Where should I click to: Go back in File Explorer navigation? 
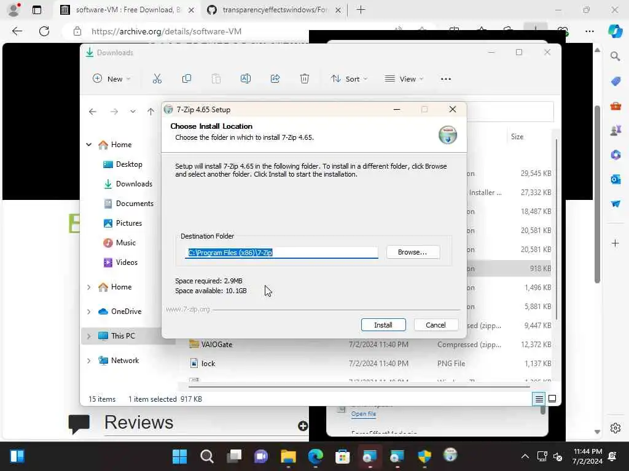point(93,112)
